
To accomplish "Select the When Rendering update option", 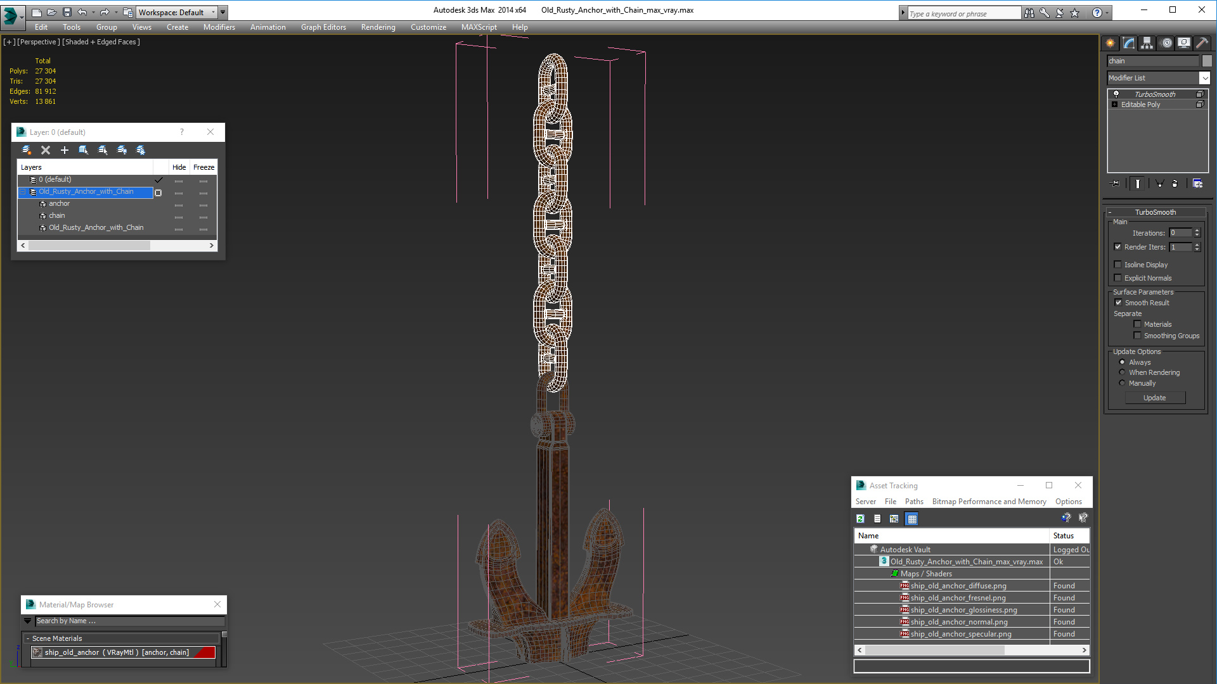I will point(1122,372).
